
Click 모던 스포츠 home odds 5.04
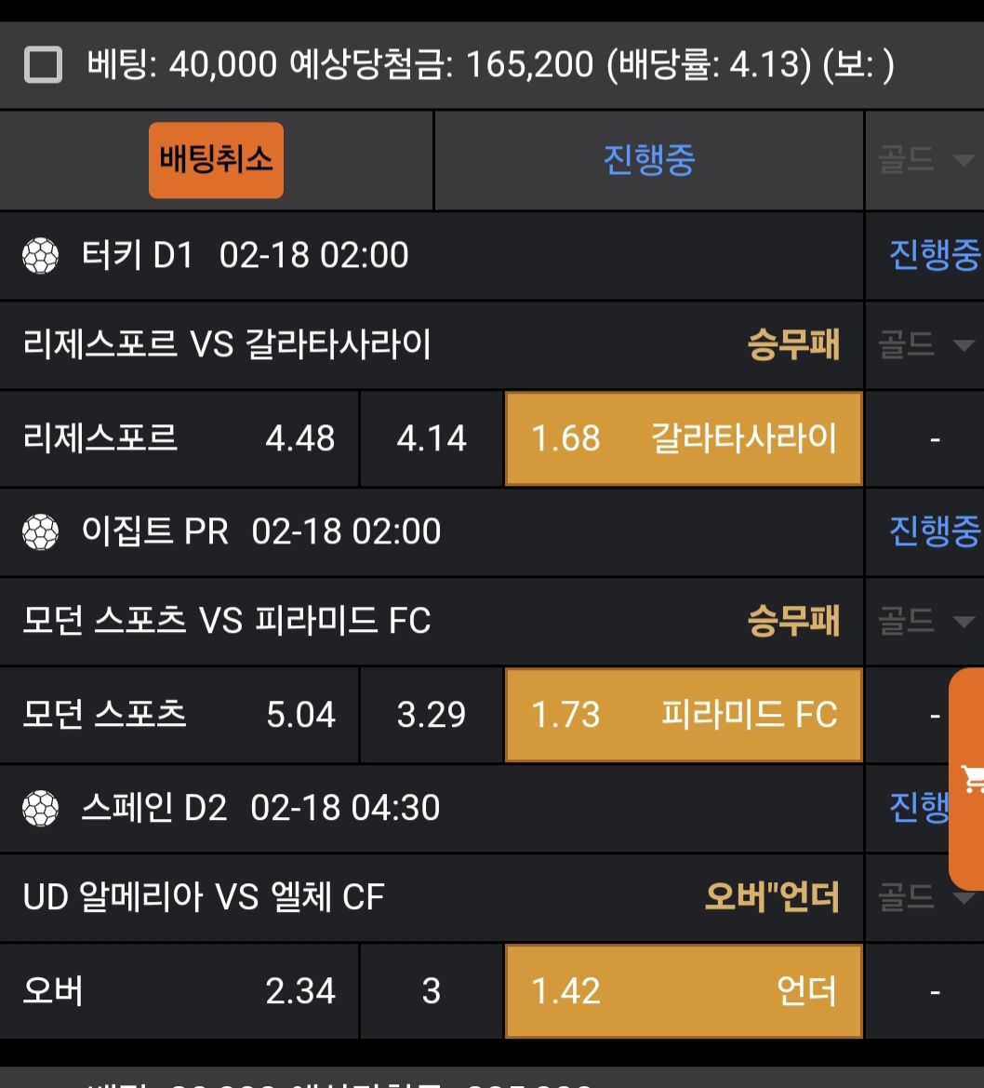(x=180, y=715)
